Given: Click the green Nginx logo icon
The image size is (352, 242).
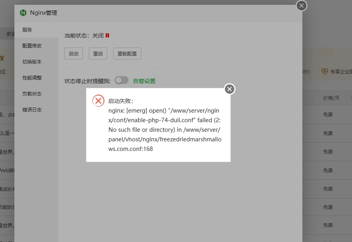Looking at the screenshot, I should pyautogui.click(x=23, y=13).
